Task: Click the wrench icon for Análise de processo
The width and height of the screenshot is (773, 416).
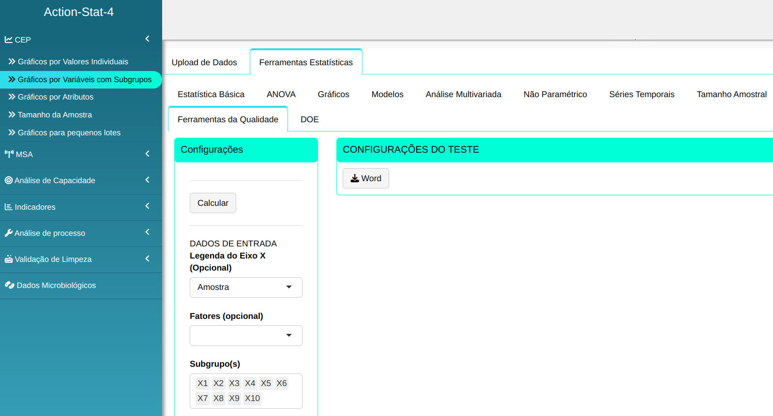Action: 9,233
